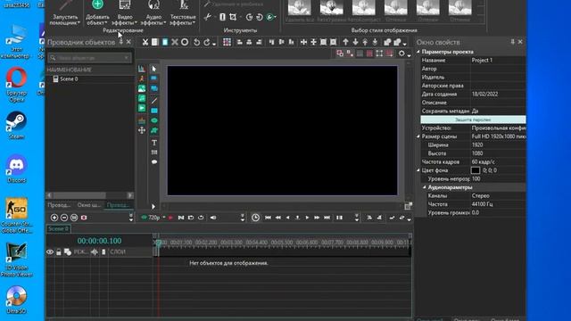Click the move object up arrow icon
Screen dimensions: 571x321
pos(345,42)
